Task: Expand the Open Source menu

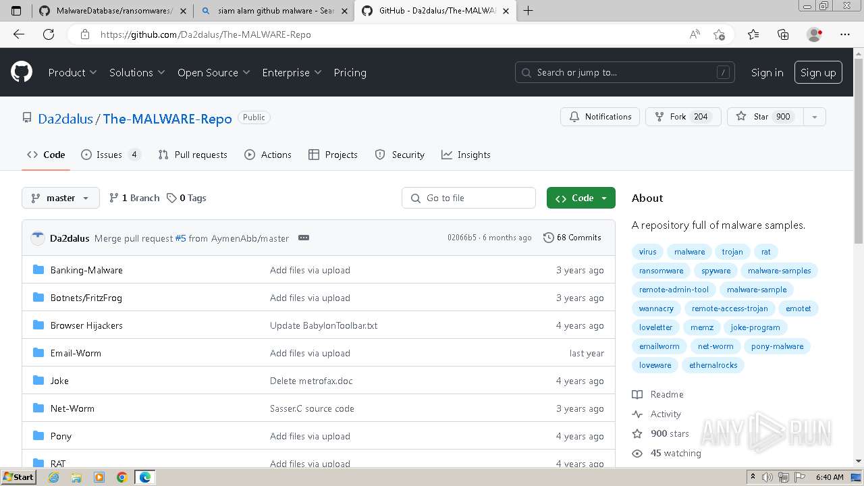Action: coord(213,72)
